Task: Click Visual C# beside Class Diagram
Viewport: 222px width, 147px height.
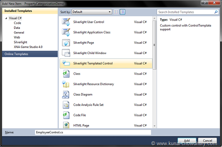Action: coord(140,94)
